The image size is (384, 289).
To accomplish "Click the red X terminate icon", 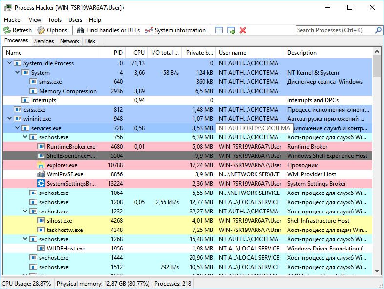I will pyautogui.click(x=243, y=30).
